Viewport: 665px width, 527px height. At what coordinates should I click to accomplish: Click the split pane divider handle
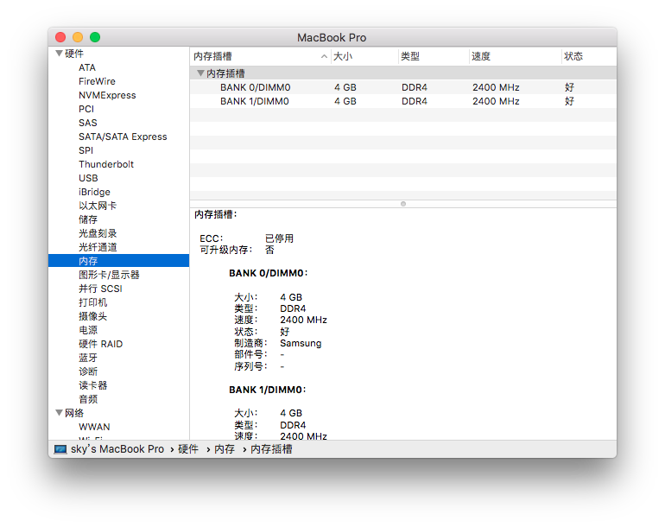[x=403, y=204]
